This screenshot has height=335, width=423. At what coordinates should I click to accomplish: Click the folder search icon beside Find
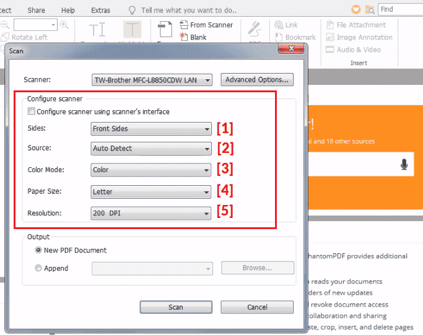tap(370, 10)
